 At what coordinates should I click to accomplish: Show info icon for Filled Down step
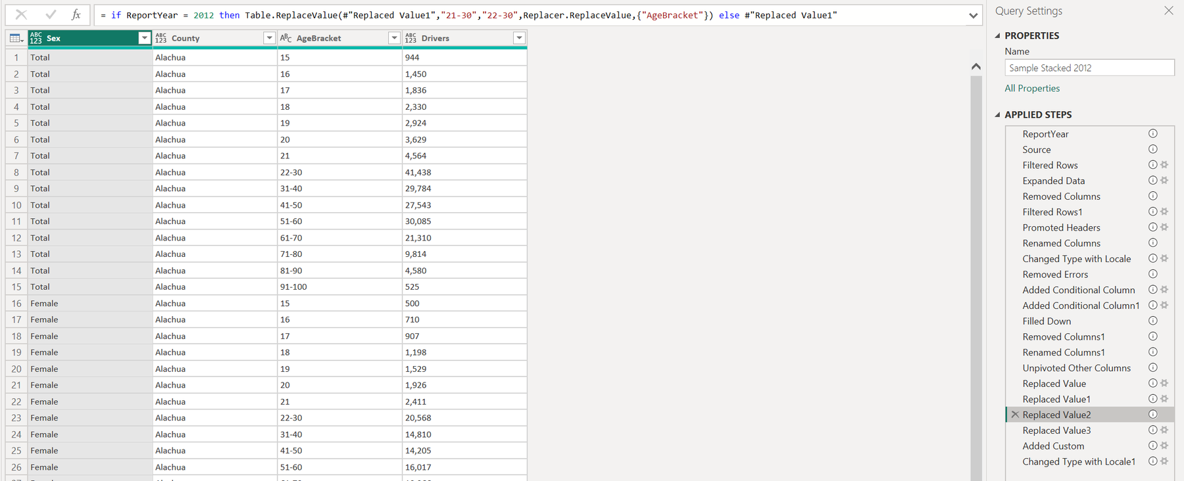1153,321
